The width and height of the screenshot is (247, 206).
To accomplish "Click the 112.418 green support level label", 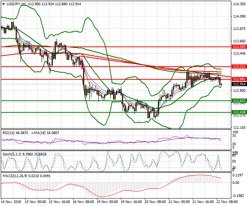I will (x=239, y=112).
